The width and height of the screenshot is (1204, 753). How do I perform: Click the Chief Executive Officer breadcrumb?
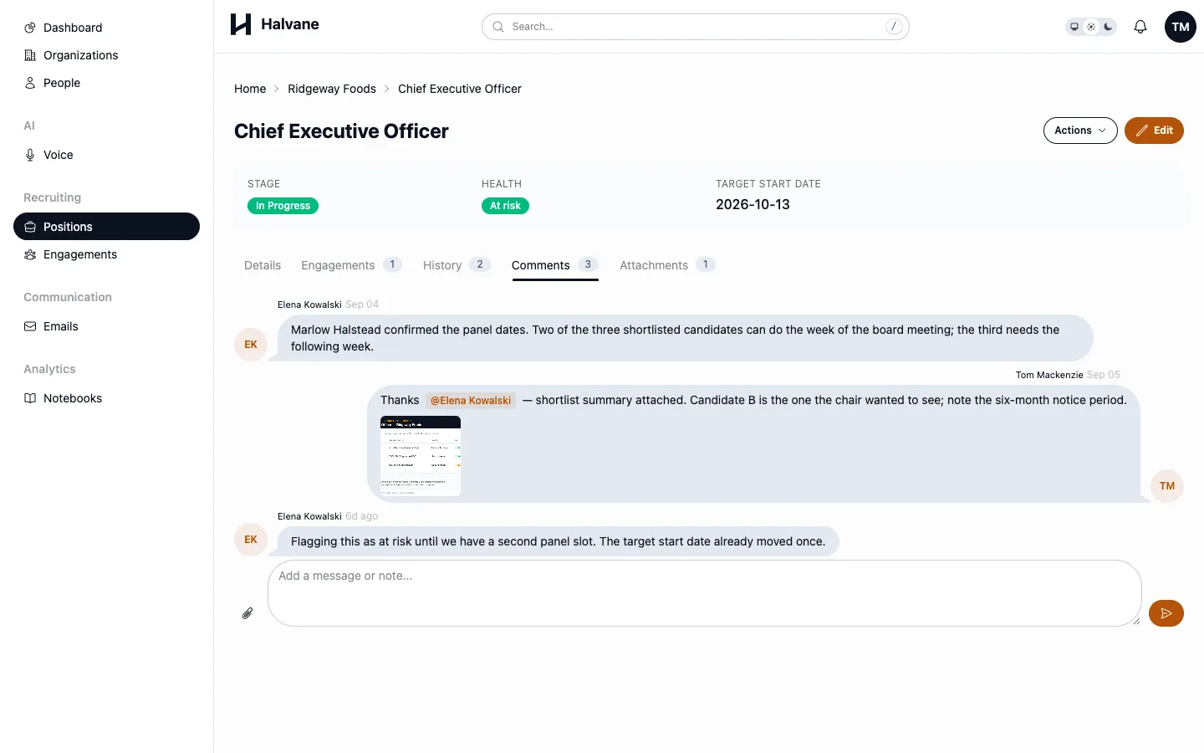point(460,89)
